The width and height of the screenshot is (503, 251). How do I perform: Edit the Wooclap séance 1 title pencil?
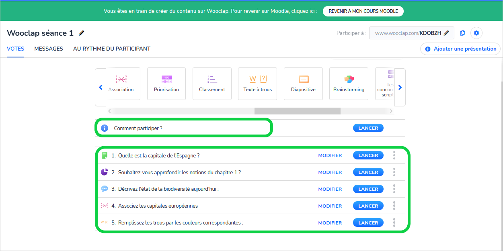point(82,33)
